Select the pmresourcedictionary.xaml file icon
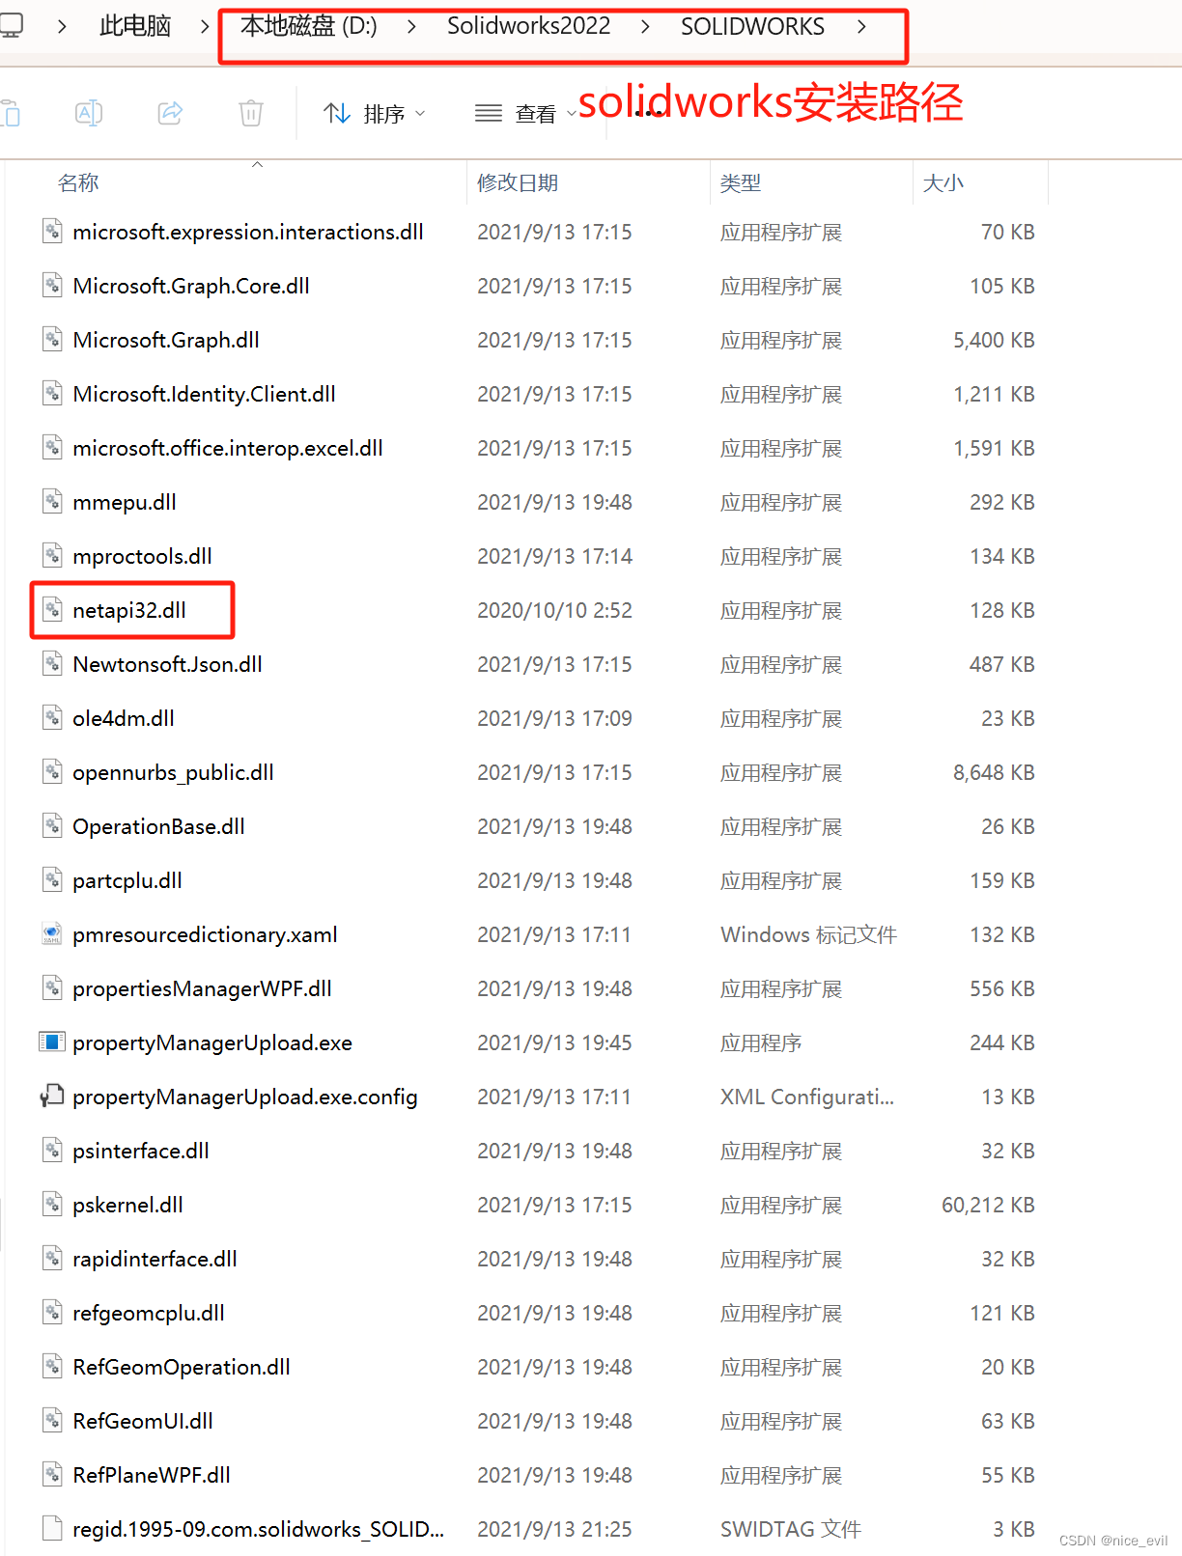This screenshot has width=1182, height=1556. (x=52, y=934)
